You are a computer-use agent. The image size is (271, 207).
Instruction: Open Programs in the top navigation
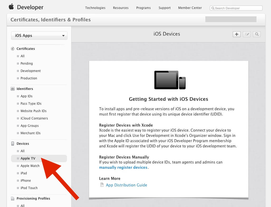coord(143,8)
